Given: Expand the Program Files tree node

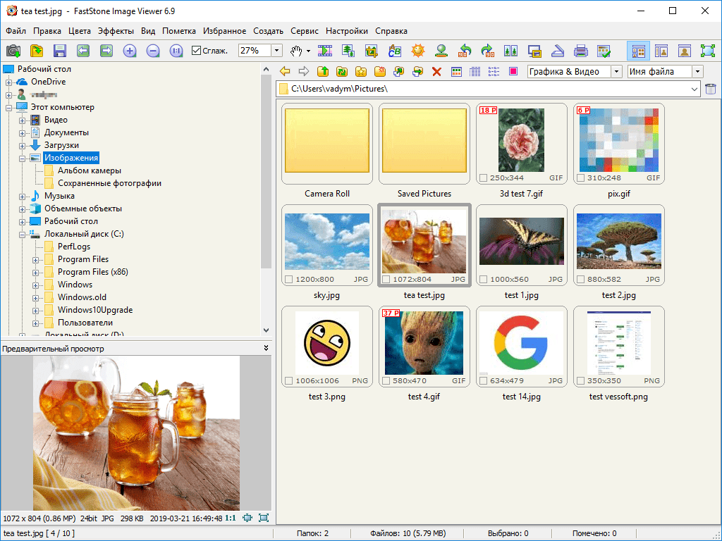Looking at the screenshot, I should tap(35, 260).
